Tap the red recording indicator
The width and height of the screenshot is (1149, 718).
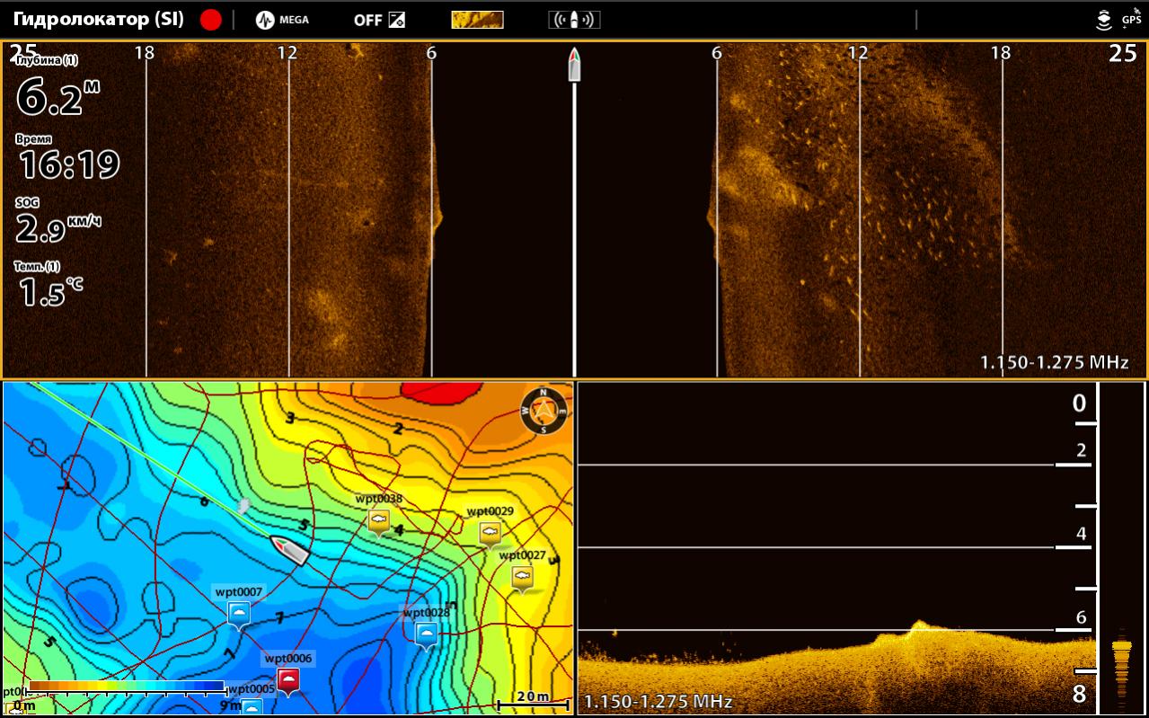click(x=210, y=20)
